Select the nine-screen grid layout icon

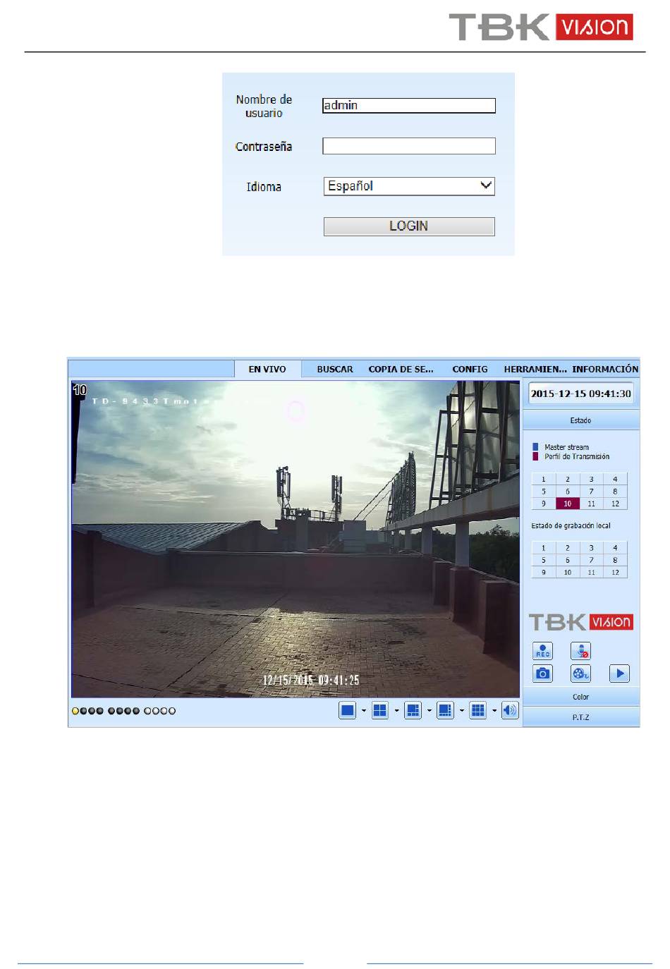(477, 710)
